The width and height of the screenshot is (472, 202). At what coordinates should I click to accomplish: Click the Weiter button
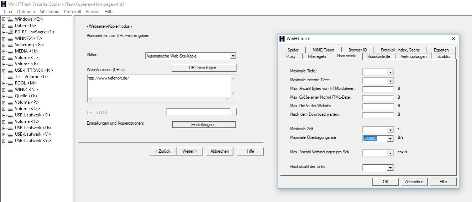(x=190, y=151)
